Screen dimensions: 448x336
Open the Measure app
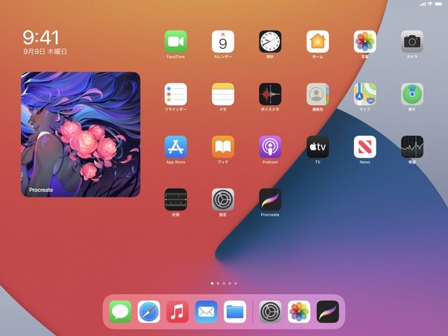[x=176, y=199]
